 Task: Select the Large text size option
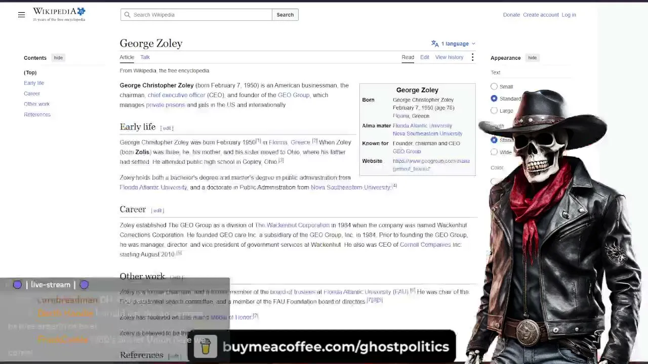[x=494, y=111]
